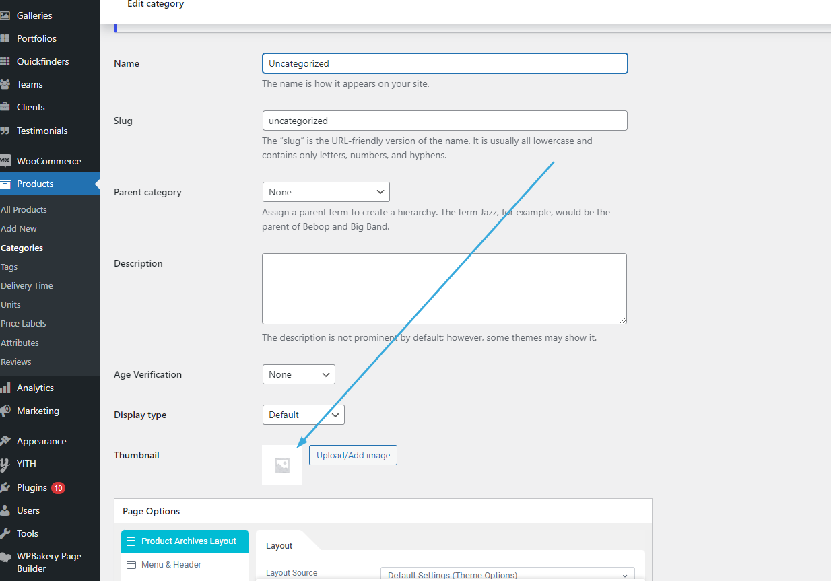Image resolution: width=831 pixels, height=581 pixels.
Task: Click the Appearance paintbrush icon
Action: 5,441
